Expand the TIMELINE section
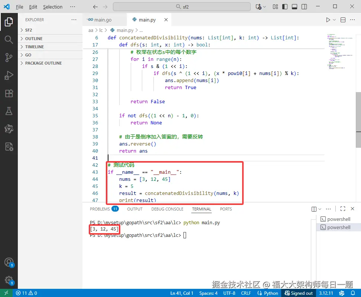This screenshot has height=297, width=361. [x=50, y=47]
